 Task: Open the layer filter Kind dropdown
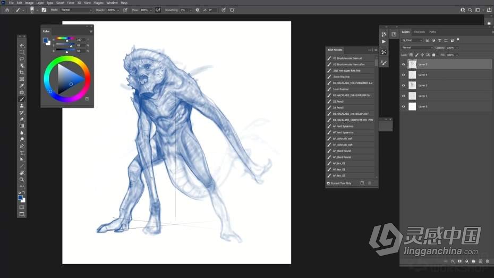[412, 40]
